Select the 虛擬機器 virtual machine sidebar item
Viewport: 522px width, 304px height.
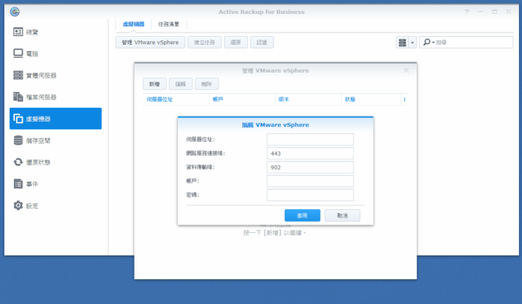click(56, 118)
